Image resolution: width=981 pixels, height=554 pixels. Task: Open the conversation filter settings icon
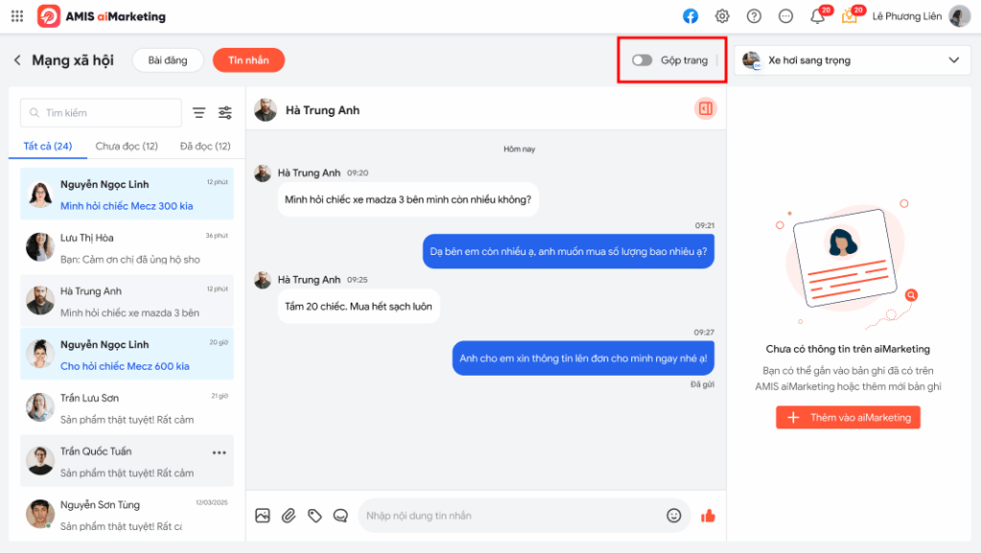pos(225,113)
